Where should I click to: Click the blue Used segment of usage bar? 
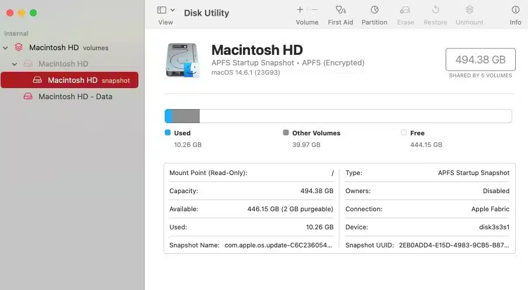pyautogui.click(x=168, y=116)
